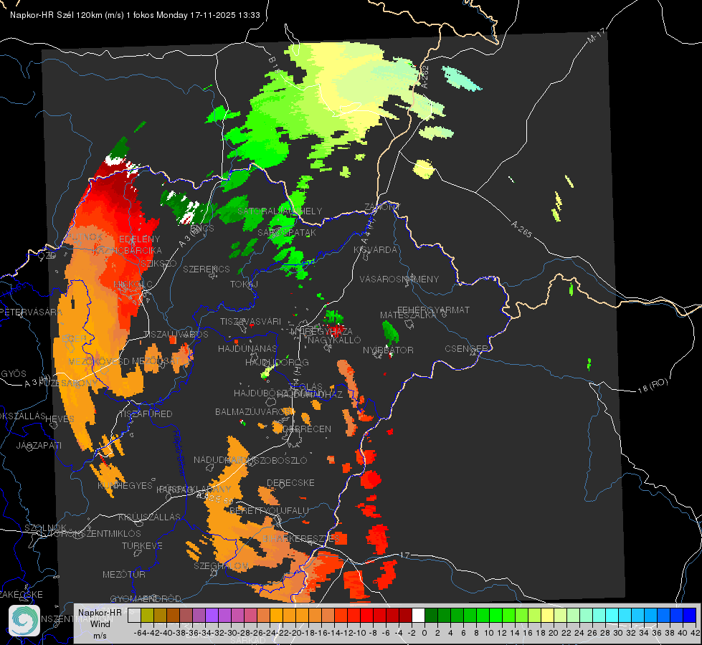
Task: Select the SZERENCS town label
Action: click(207, 269)
